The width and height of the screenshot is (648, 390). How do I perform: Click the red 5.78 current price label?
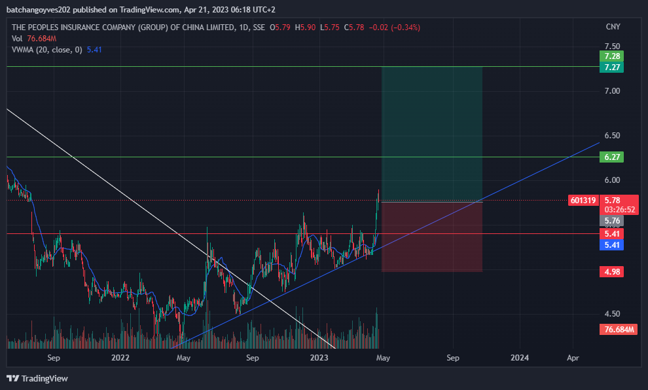[x=612, y=200]
